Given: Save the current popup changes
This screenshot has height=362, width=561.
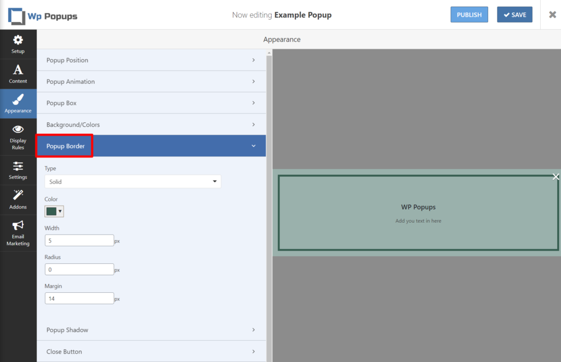Looking at the screenshot, I should pyautogui.click(x=514, y=14).
